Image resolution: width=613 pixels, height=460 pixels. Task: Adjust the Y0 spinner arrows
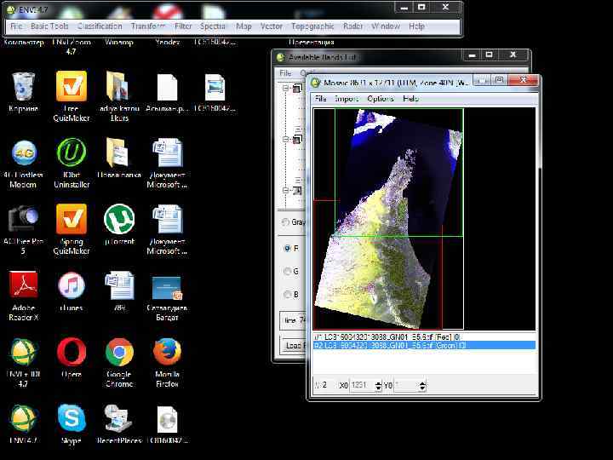coord(422,386)
